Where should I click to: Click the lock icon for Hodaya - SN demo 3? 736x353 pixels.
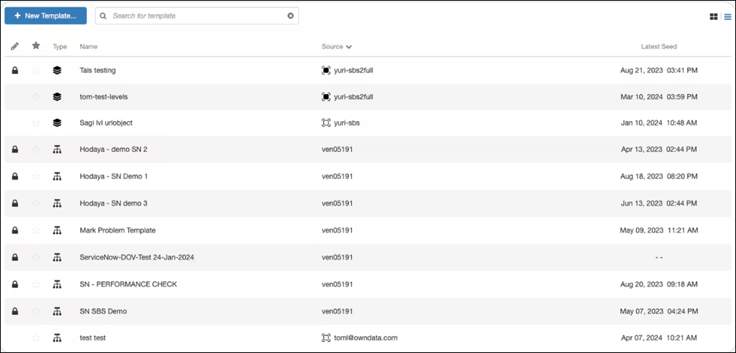point(15,203)
